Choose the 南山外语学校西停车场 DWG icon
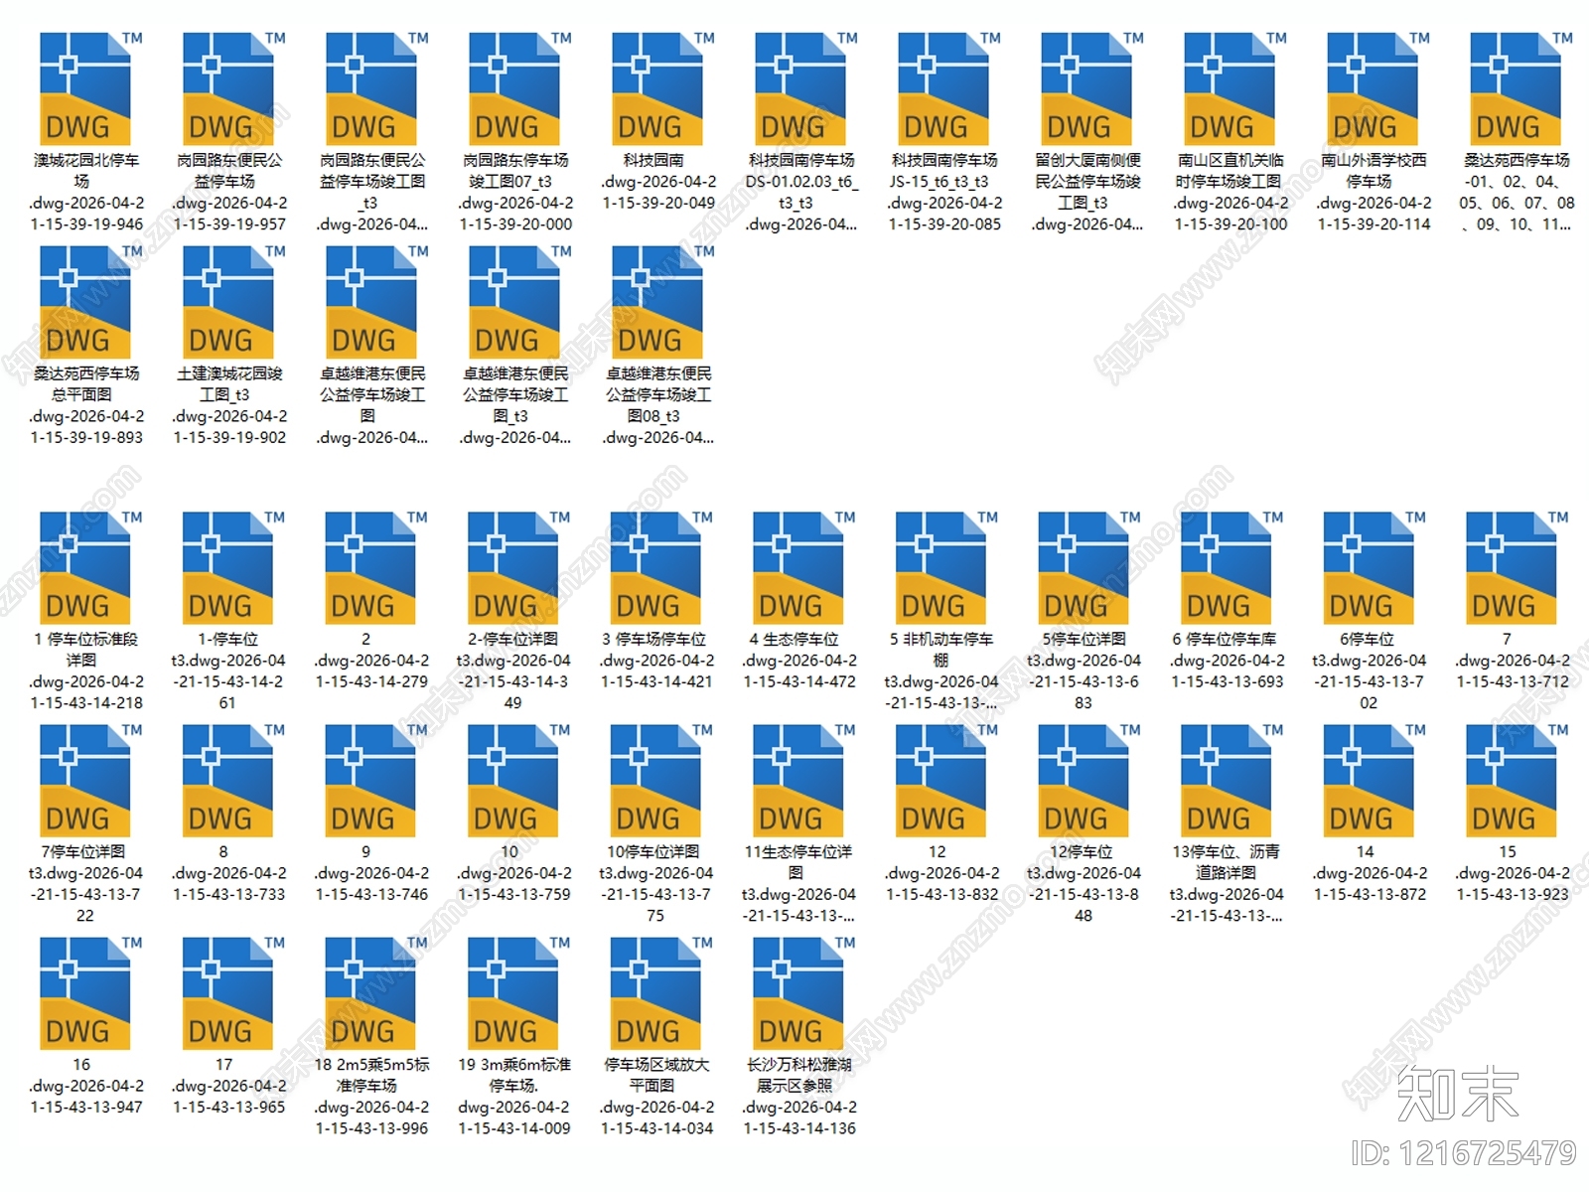The width and height of the screenshot is (1589, 1192). [x=1372, y=88]
